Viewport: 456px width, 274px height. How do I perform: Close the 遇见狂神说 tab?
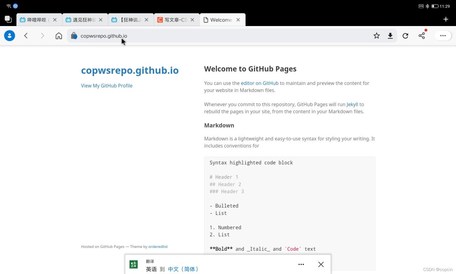[101, 20]
